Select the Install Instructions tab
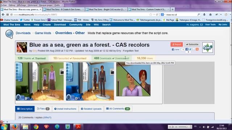Image resolution: width=232 pixels, height=130 pixels. [x=65, y=109]
